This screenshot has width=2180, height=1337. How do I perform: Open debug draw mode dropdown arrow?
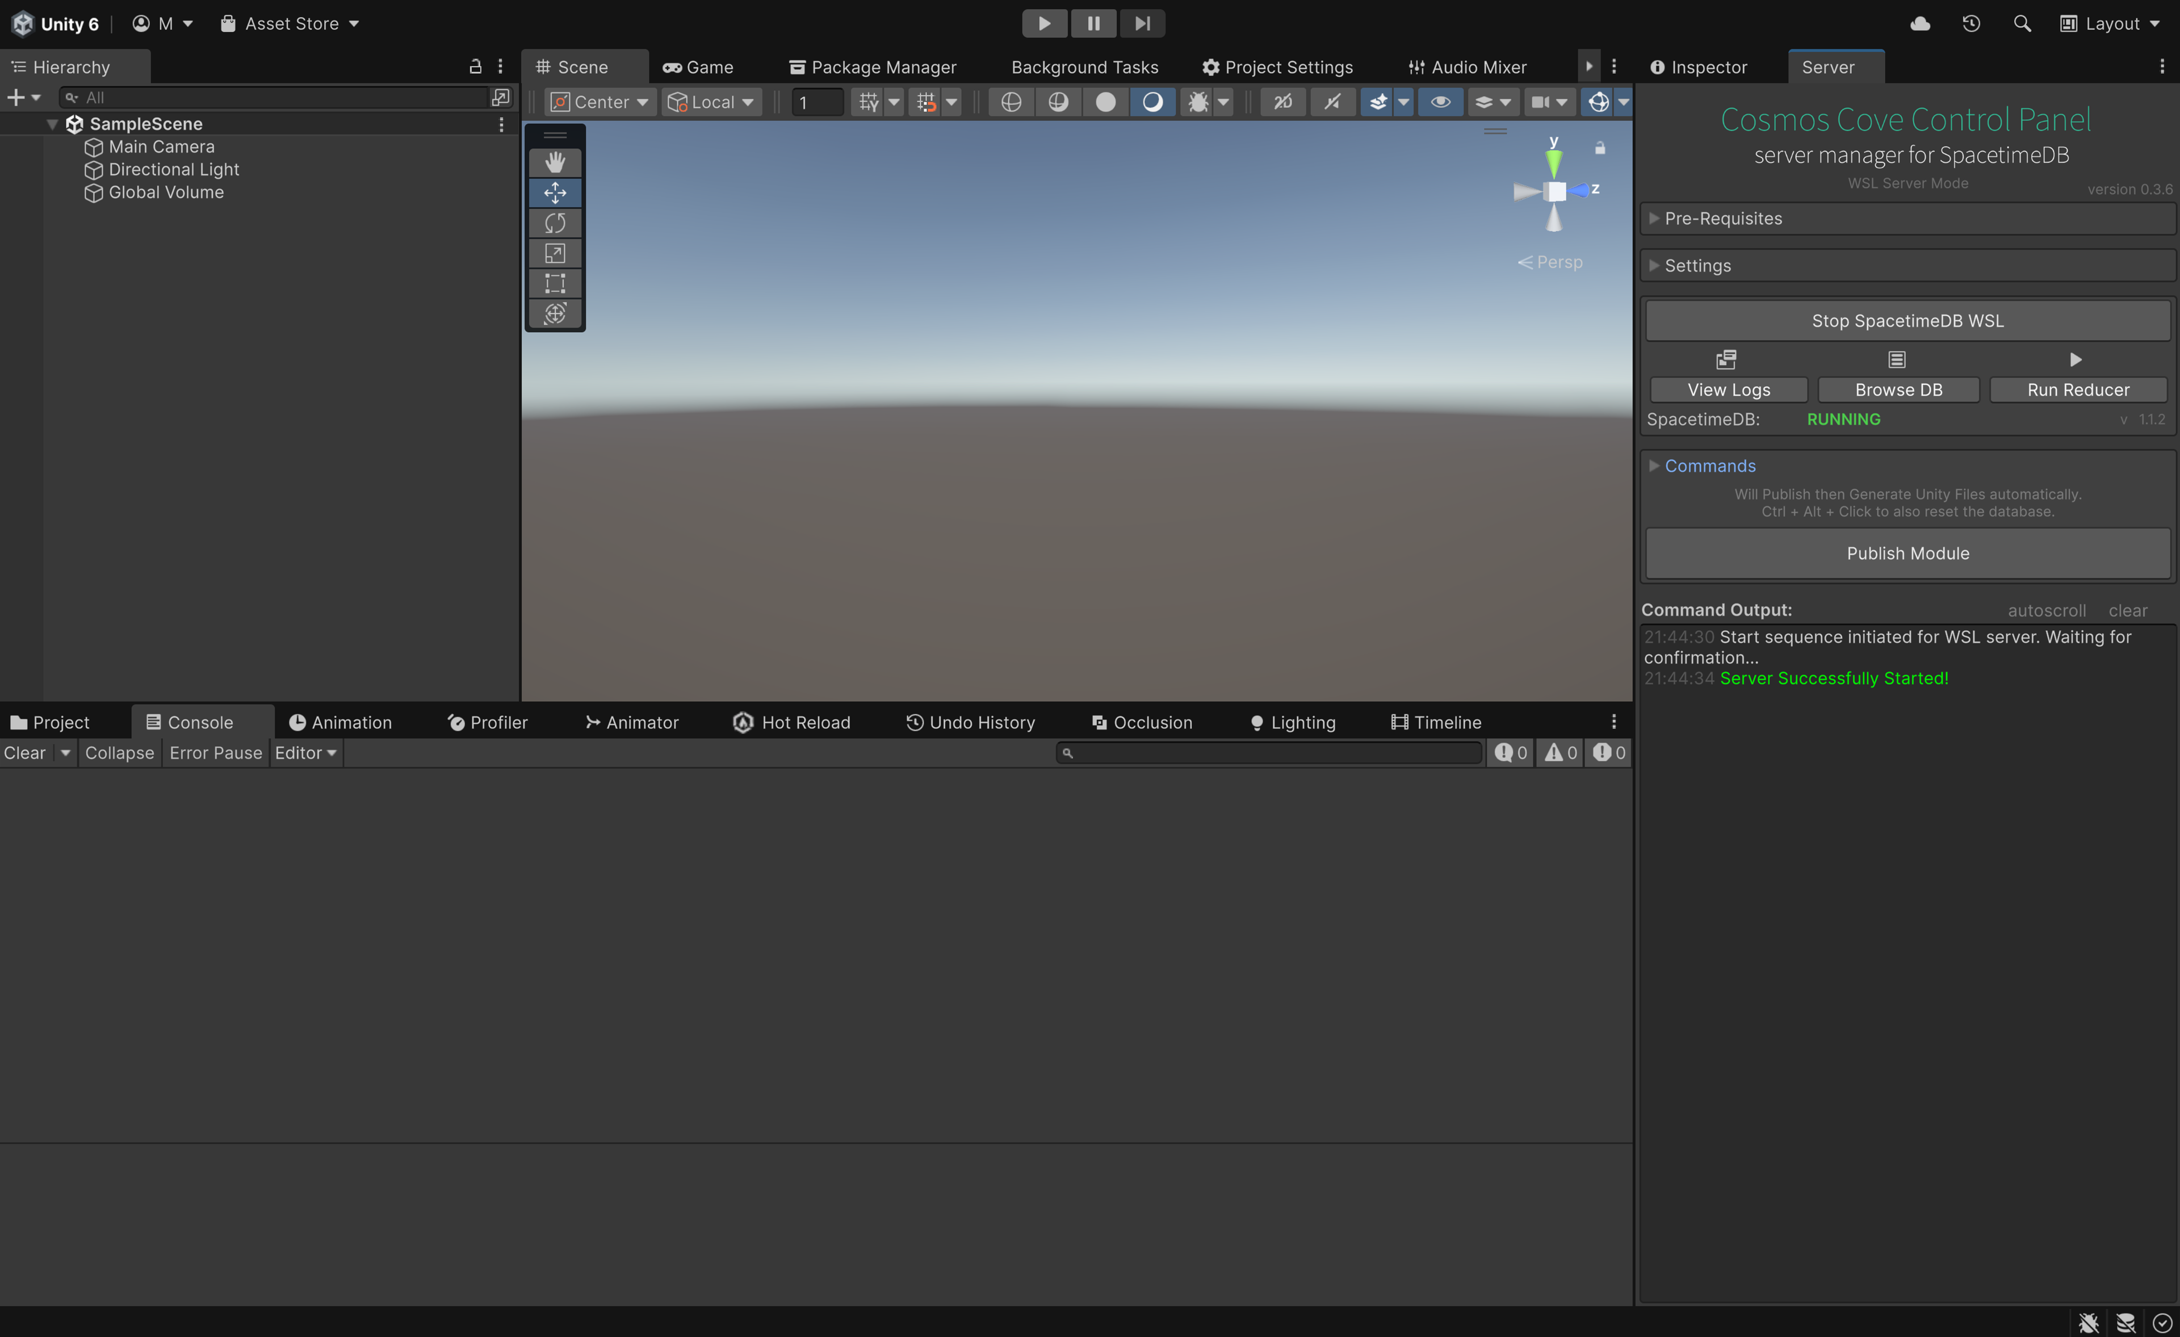click(1223, 102)
